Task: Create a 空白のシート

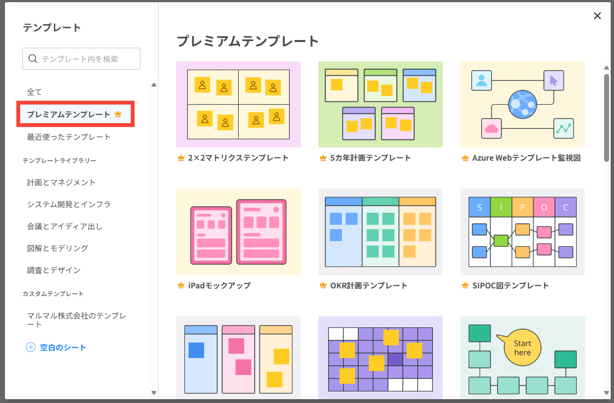Action: 63,347
